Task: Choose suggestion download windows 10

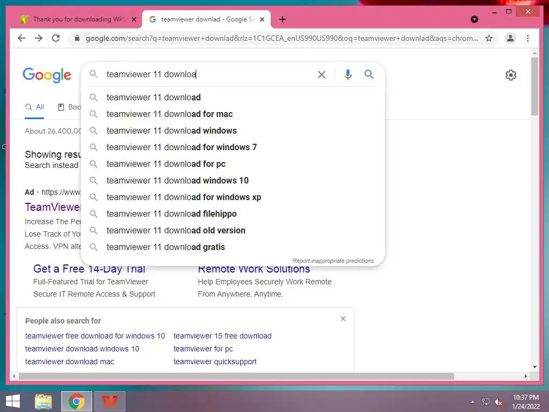Action: pos(233,180)
